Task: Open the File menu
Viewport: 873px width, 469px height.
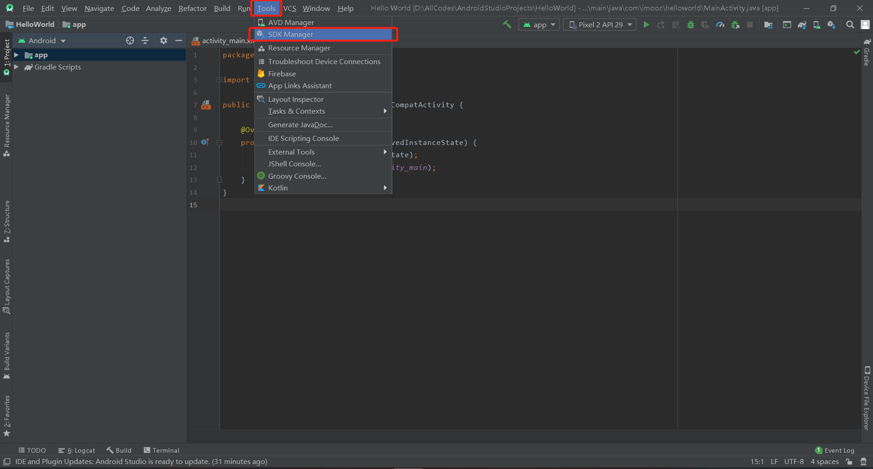Action: [28, 8]
